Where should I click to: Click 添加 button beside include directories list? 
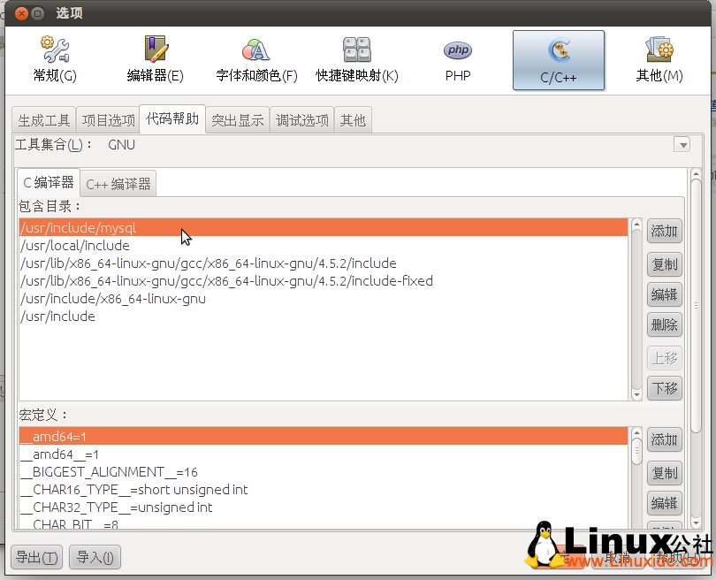pyautogui.click(x=664, y=232)
